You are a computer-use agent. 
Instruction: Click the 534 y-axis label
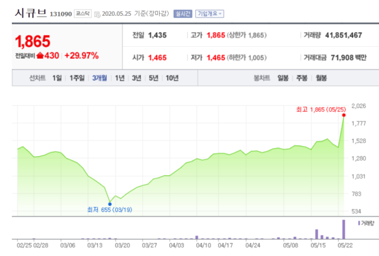356,212
